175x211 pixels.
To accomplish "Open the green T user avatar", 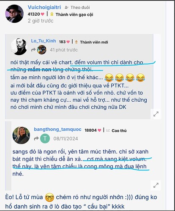I will coord(45,138).
